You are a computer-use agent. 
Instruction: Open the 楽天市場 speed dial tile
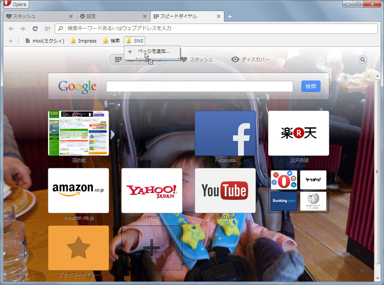298,133
